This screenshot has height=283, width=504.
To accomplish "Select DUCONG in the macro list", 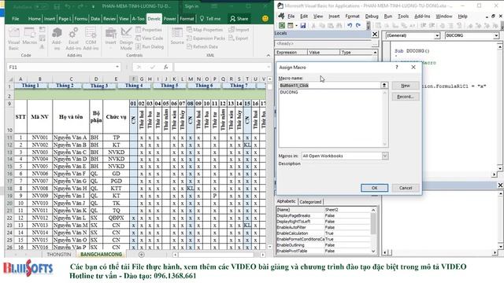I will click(x=289, y=92).
